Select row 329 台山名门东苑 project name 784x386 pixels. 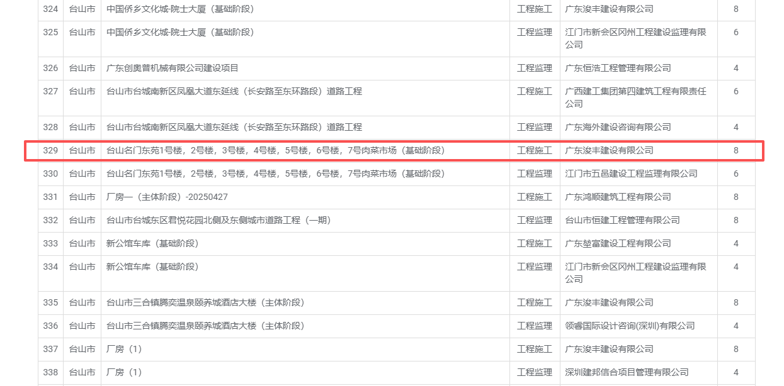pyautogui.click(x=276, y=150)
